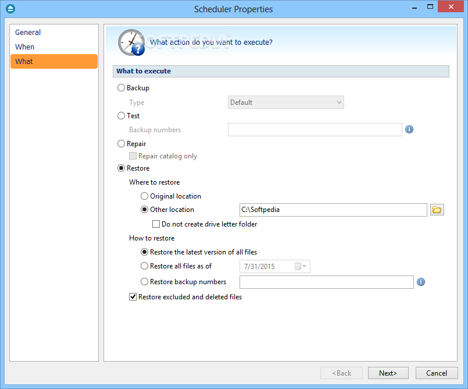Click the Cancel button

click(x=437, y=373)
